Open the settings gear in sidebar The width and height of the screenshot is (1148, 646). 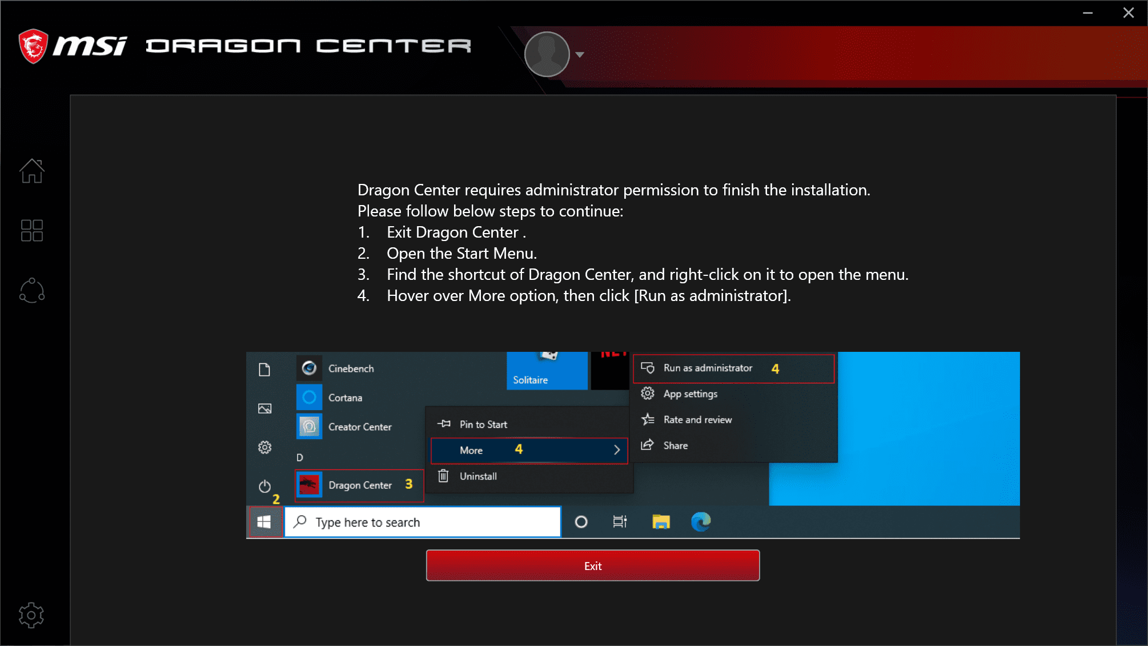(x=31, y=615)
